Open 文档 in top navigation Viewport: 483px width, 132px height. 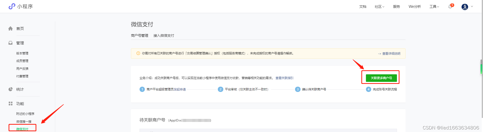[x=363, y=7]
